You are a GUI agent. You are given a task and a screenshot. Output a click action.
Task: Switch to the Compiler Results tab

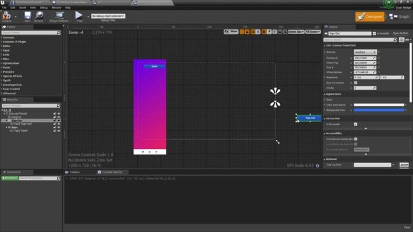112,172
